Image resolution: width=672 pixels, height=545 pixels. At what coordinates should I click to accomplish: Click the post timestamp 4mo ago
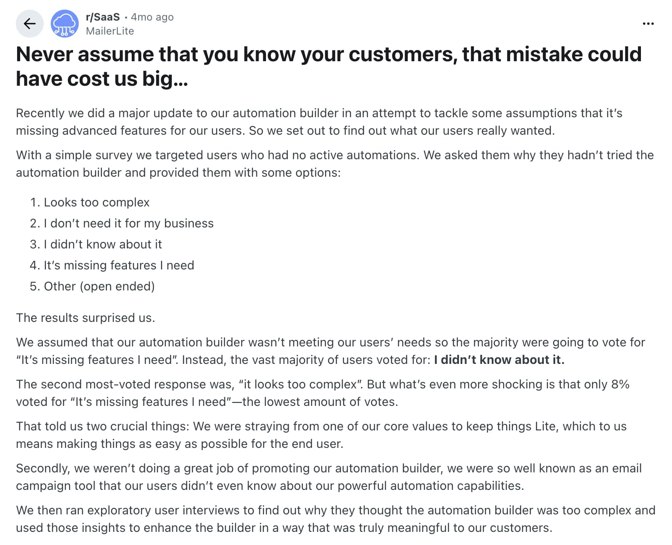(152, 17)
